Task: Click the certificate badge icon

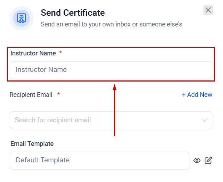Action: (x=21, y=18)
